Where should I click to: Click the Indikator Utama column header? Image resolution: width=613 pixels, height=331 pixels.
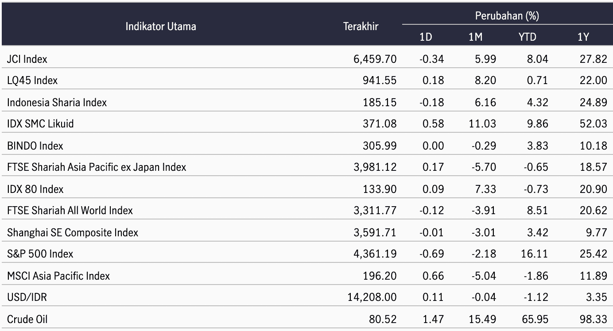tap(161, 27)
